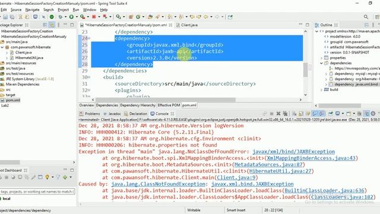Click the Back navigation yellow arrow
Image resolution: width=380 pixels, height=214 pixels.
point(206,17)
